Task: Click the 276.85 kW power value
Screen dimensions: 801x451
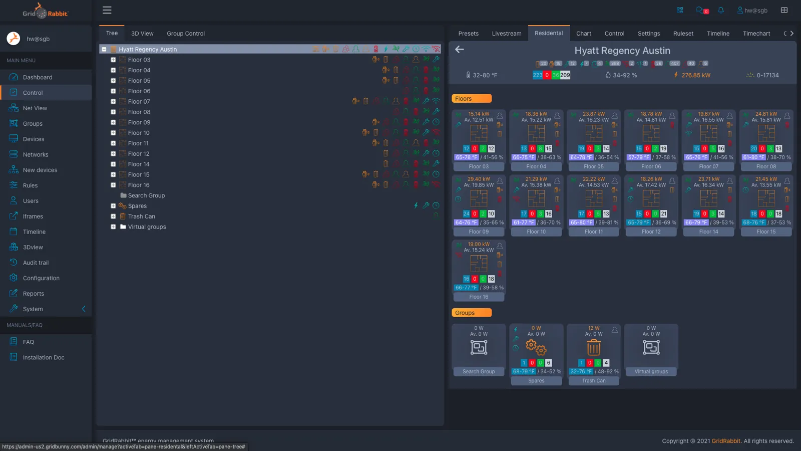Action: coord(695,75)
